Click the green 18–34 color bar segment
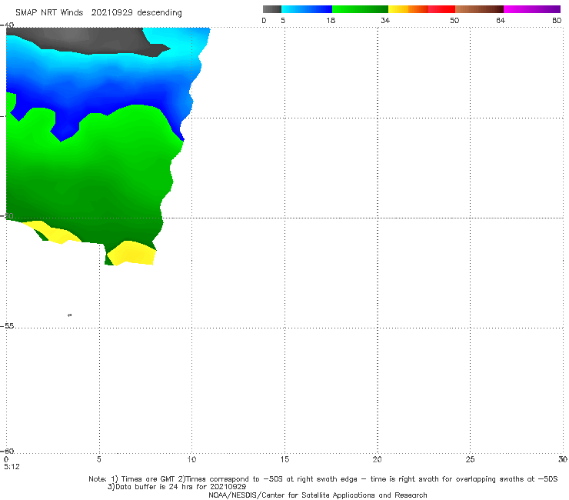Image resolution: width=569 pixels, height=500 pixels. [x=360, y=9]
